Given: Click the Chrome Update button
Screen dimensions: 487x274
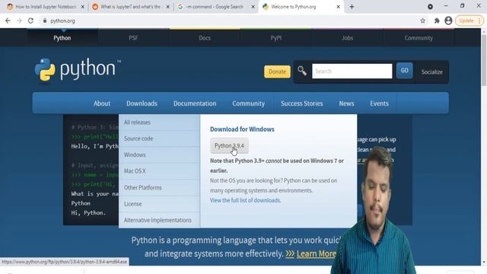Looking at the screenshot, I should click(469, 21).
